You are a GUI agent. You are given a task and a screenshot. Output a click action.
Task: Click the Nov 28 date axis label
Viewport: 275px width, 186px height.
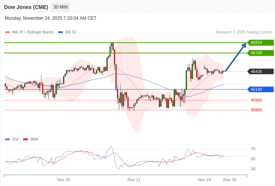coord(230,180)
